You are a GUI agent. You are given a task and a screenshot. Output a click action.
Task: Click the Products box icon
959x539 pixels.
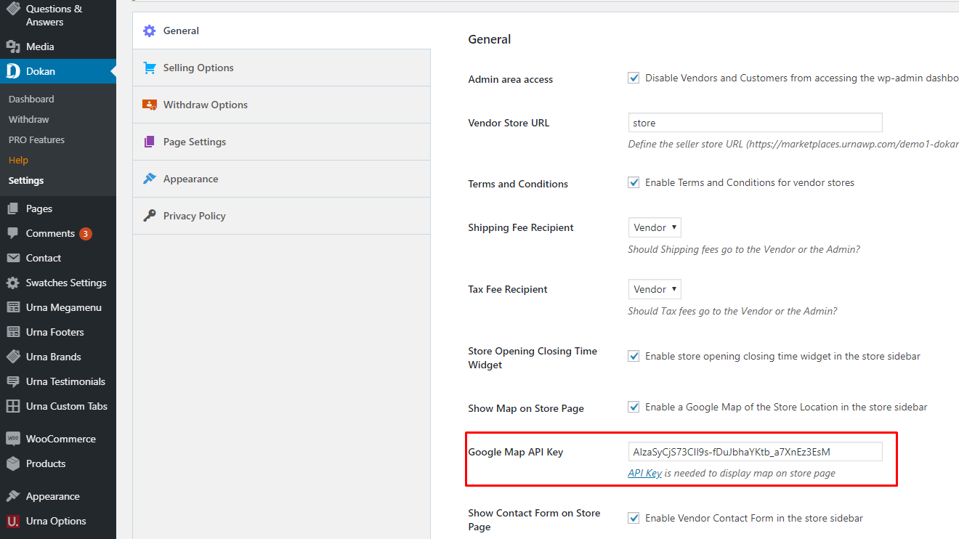[x=13, y=463]
